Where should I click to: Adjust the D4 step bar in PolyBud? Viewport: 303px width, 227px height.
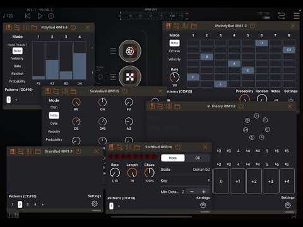tap(80, 66)
